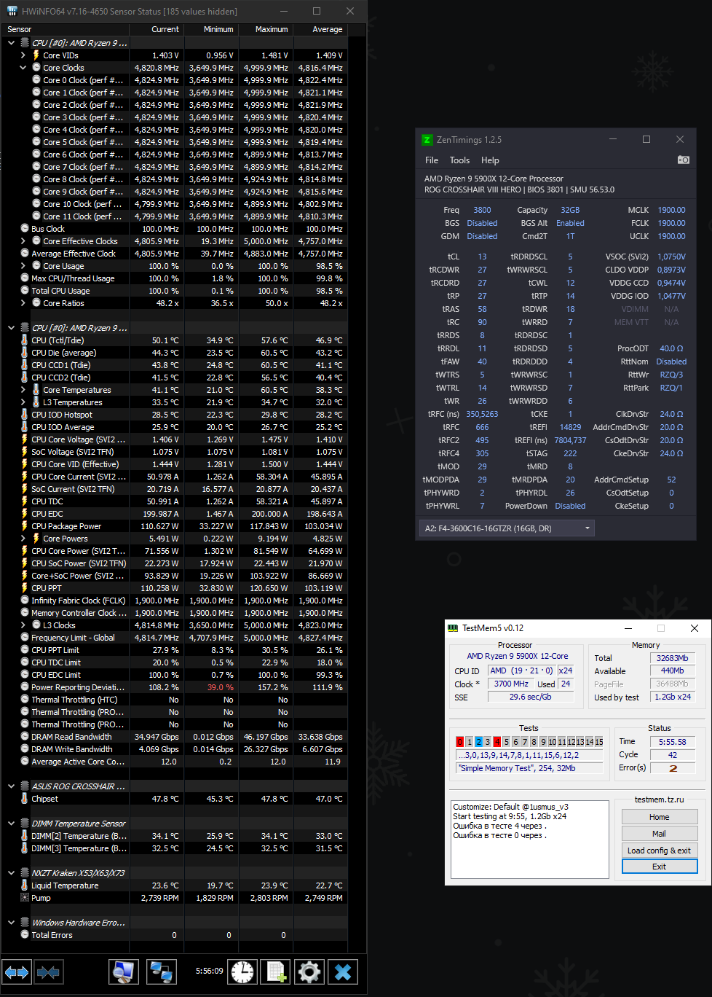Click the Core VIDs lightning bolt icon
The height and width of the screenshot is (997, 712).
[x=36, y=55]
